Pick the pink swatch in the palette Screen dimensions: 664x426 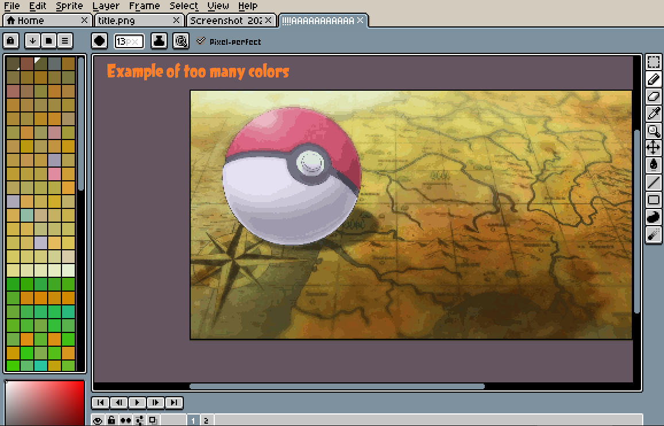pyautogui.click(x=54, y=173)
